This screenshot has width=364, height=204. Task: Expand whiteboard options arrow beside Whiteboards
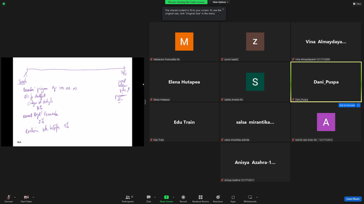[x=257, y=197]
